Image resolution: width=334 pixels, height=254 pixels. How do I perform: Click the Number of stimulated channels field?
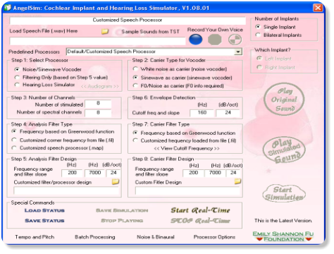point(98,104)
